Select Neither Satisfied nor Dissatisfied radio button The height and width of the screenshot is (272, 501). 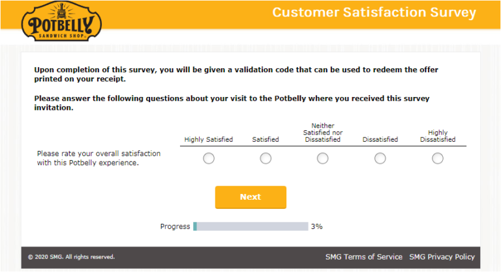323,158
